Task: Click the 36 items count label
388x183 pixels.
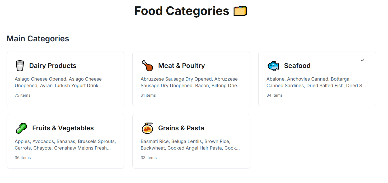Action: click(x=23, y=158)
